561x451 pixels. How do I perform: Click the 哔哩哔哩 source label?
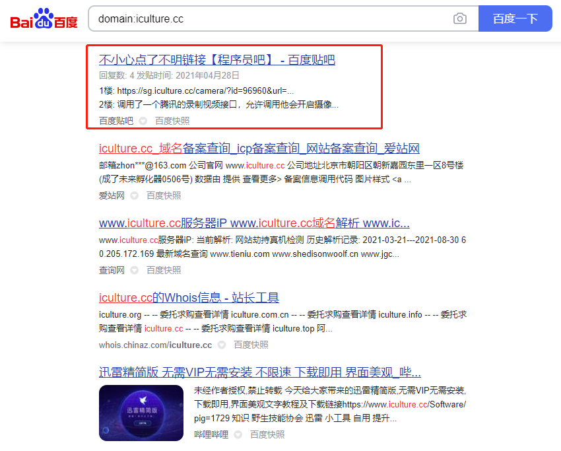tap(211, 434)
